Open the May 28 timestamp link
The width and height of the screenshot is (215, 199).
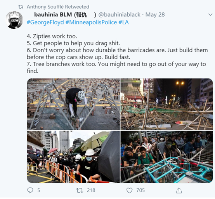(155, 14)
